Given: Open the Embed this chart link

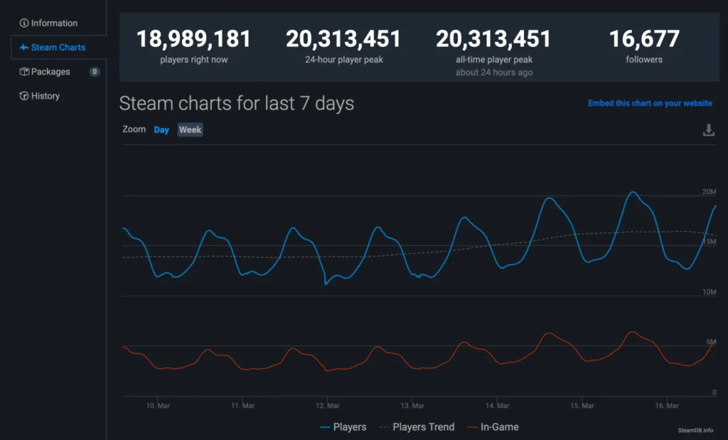Looking at the screenshot, I should [650, 103].
